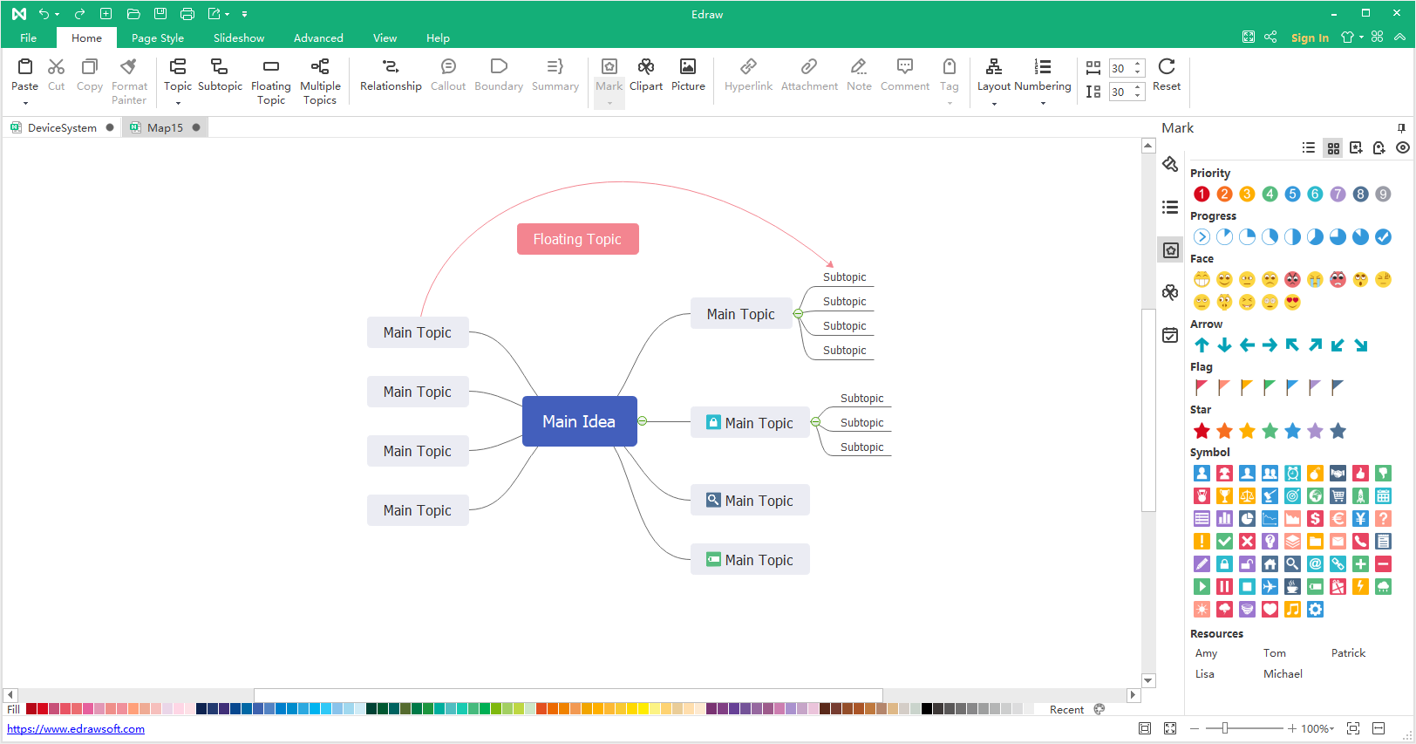Toggle the Mark panel pin
Image resolution: width=1416 pixels, height=744 pixels.
coord(1401,128)
